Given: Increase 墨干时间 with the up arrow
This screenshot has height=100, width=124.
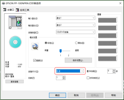Looking at the screenshot, I should click(x=114, y=70).
